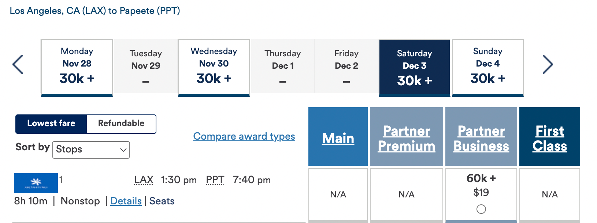Image resolution: width=597 pixels, height=223 pixels.
Task: Open the Compare award types link
Action: coord(244,136)
